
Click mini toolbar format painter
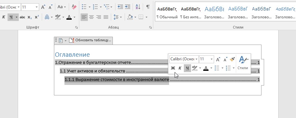(x=232, y=59)
